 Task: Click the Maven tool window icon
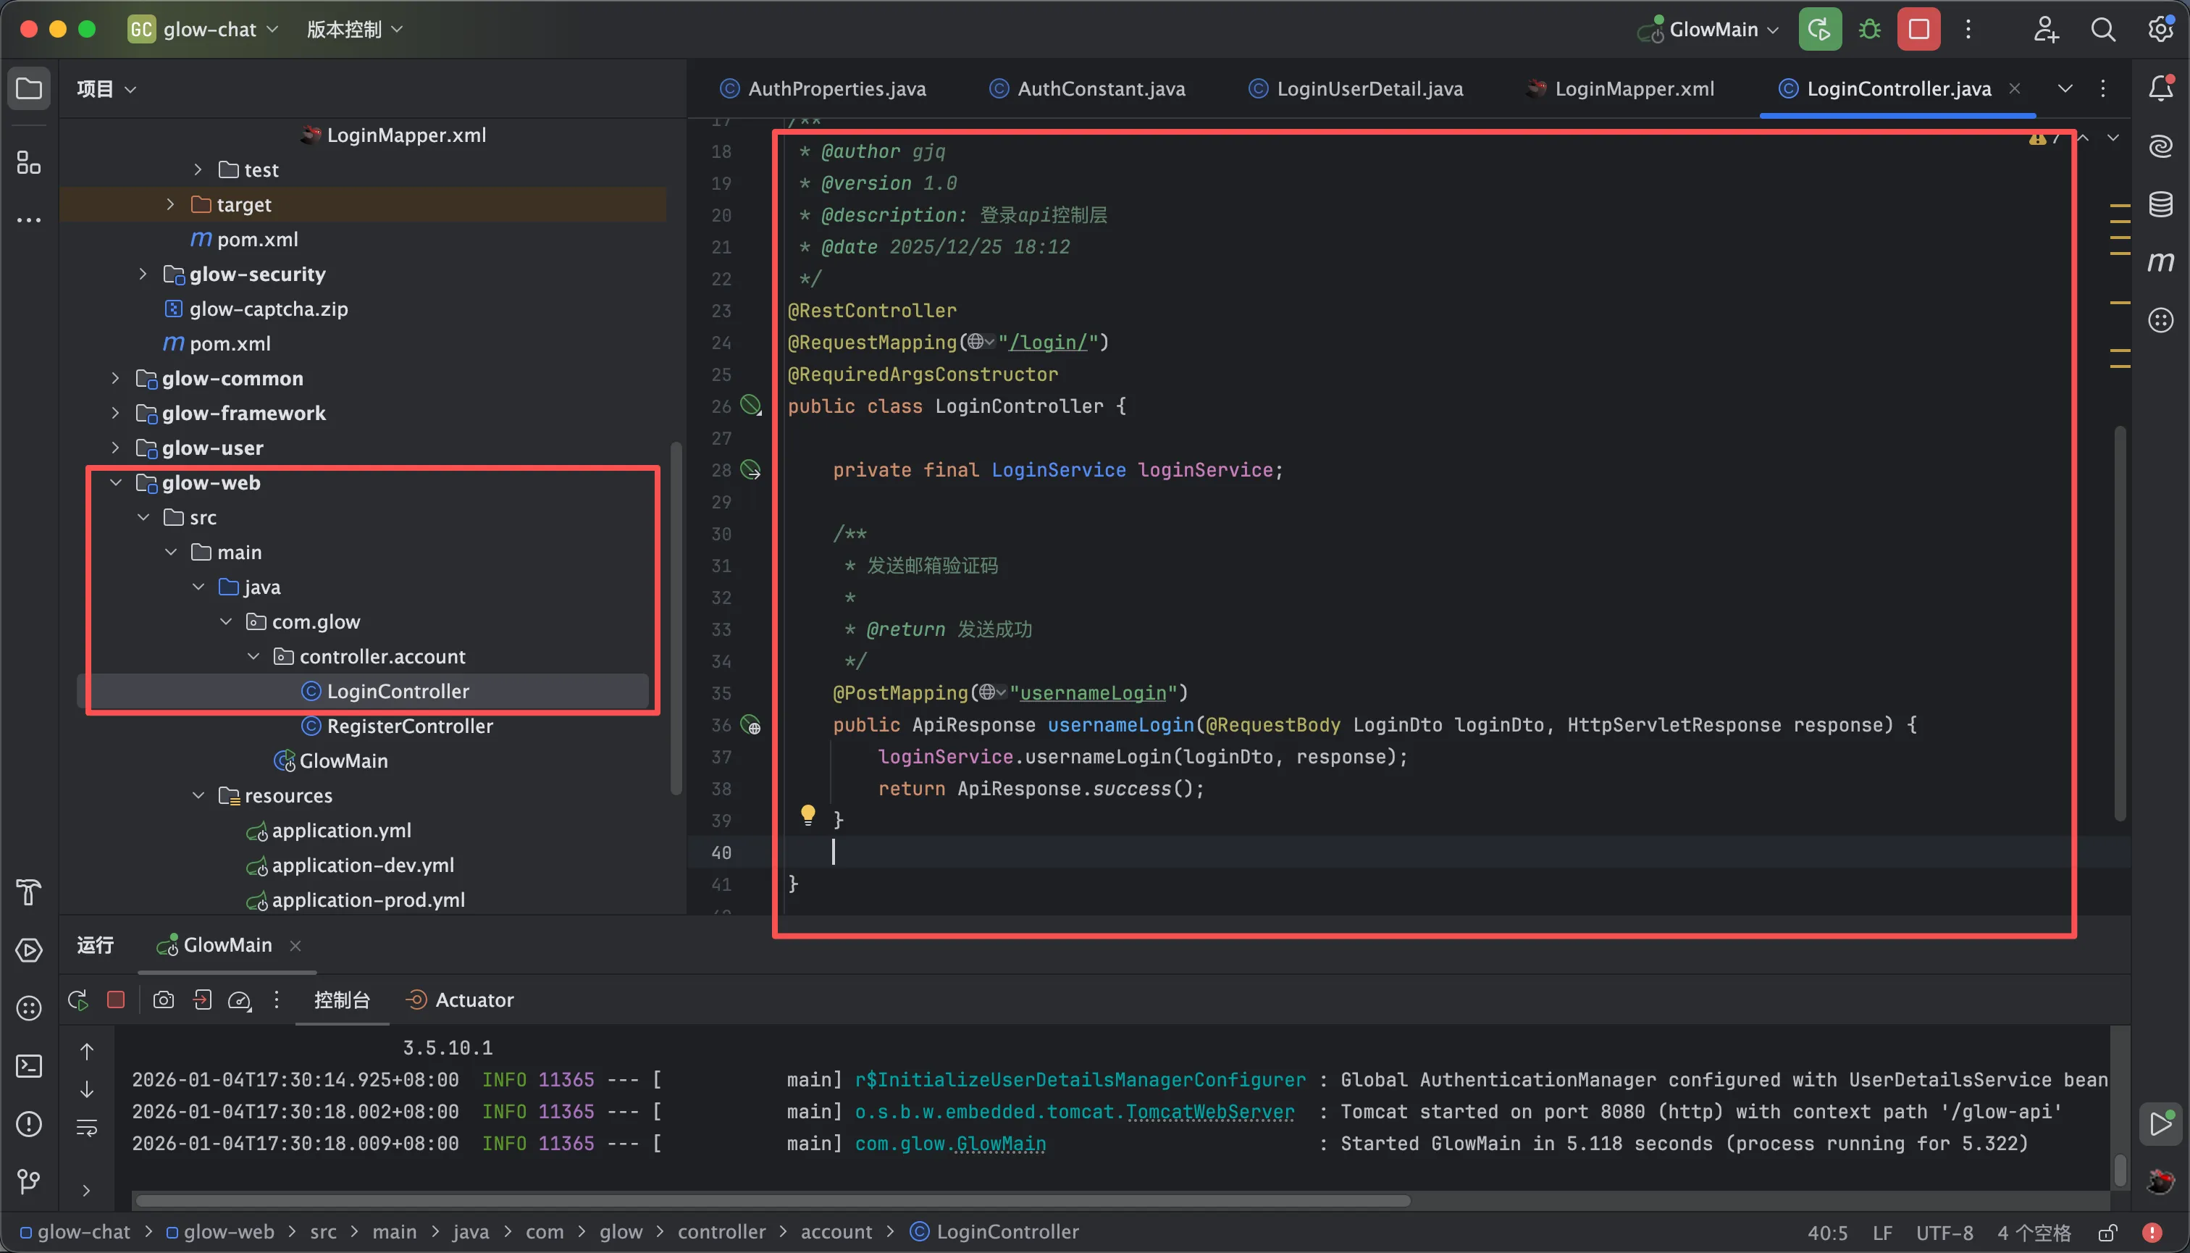(2161, 261)
